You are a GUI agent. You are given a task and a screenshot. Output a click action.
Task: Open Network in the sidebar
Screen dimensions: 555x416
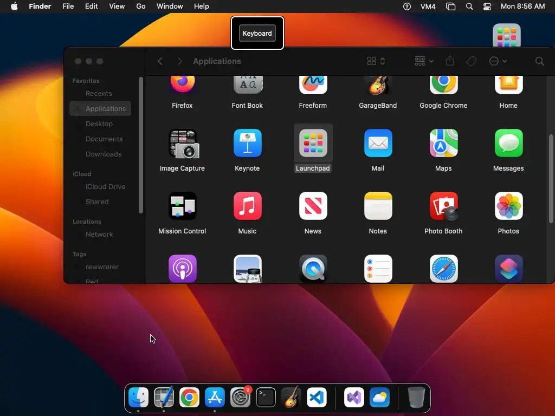click(100, 234)
